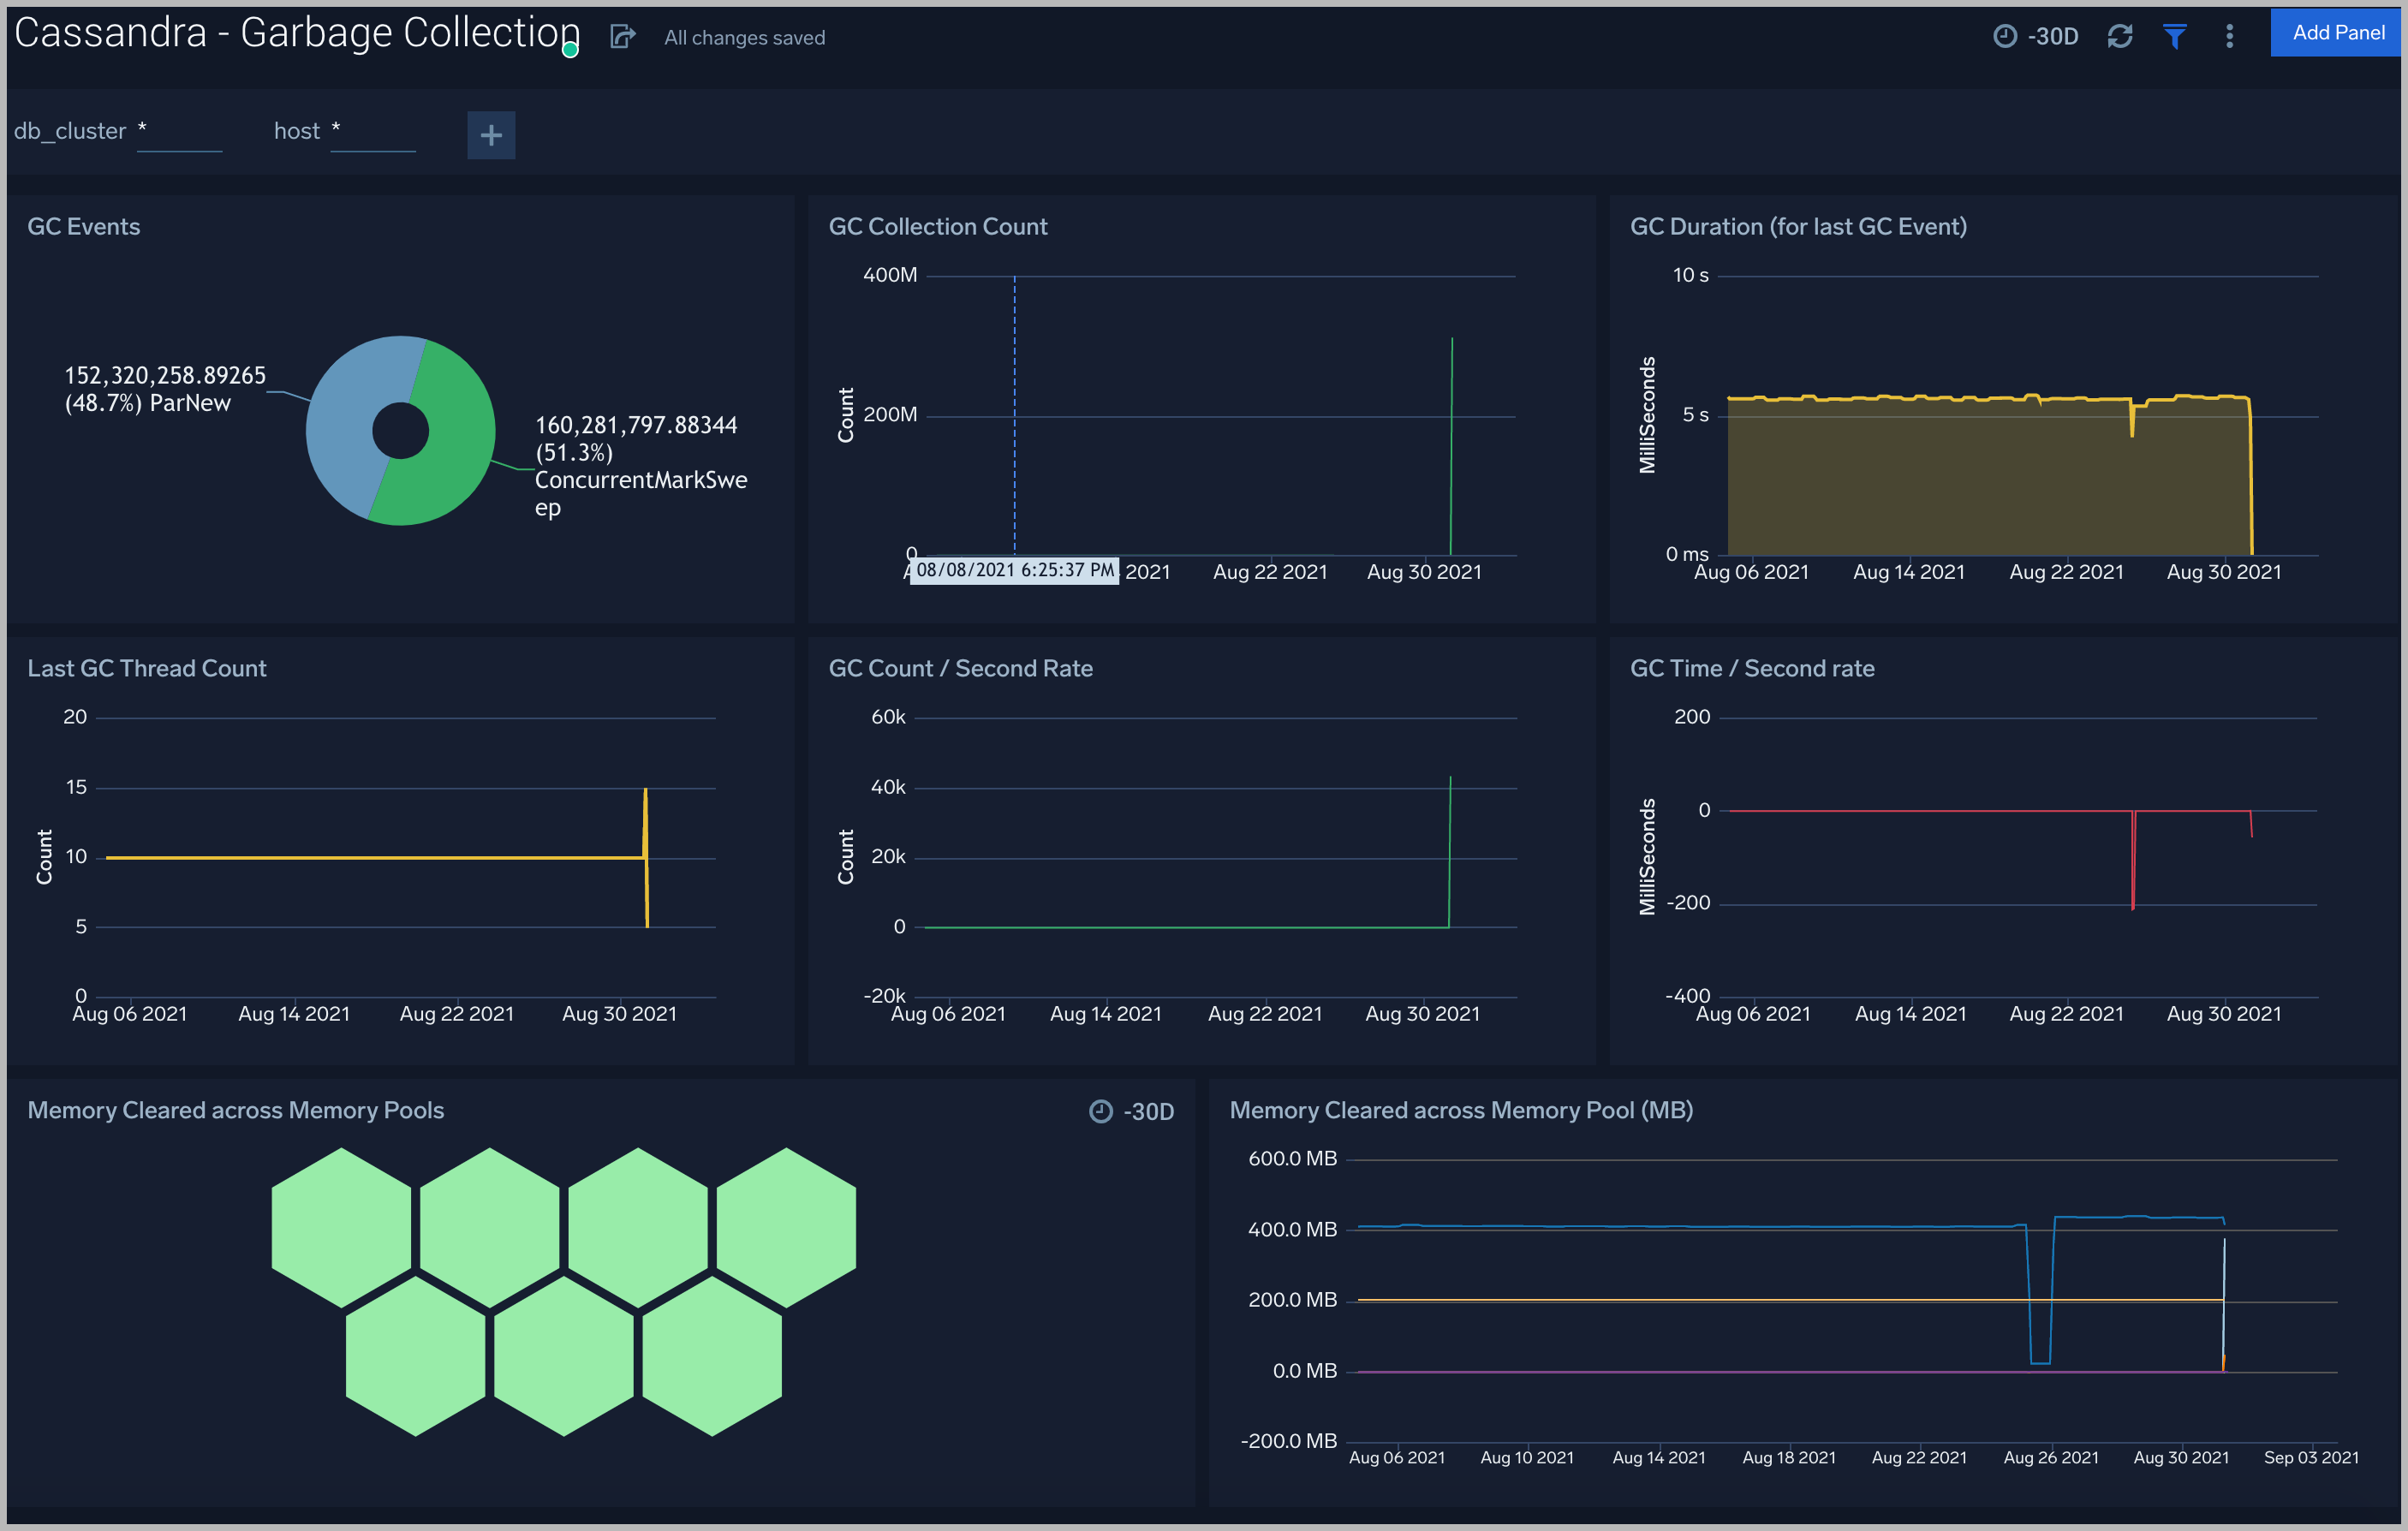Edit the Cassandra - Garbage Collection title
This screenshot has height=1531, width=2408.
pos(292,32)
